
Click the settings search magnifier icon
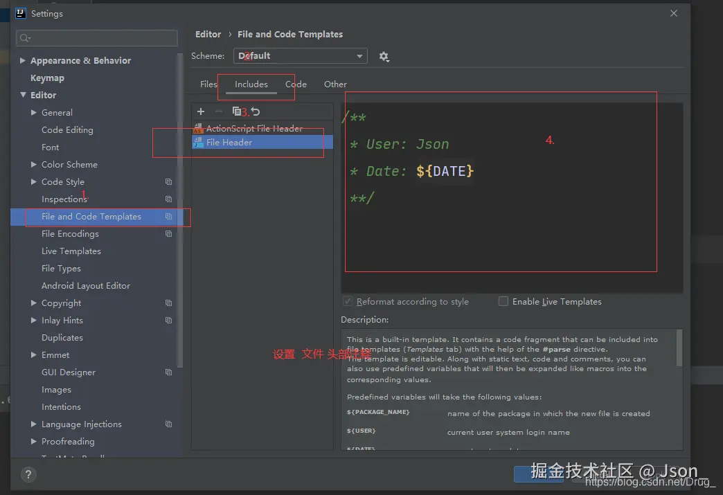click(x=25, y=38)
